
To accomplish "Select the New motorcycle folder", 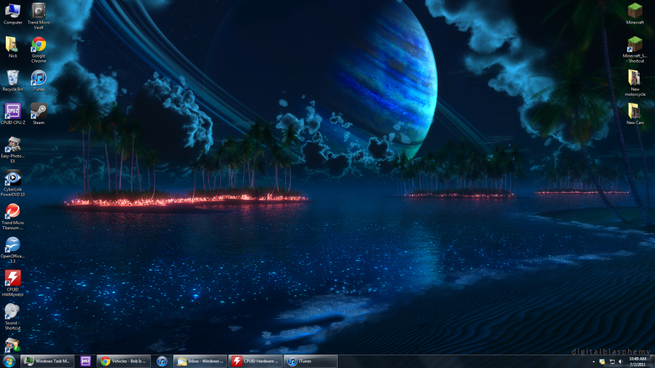I will tap(635, 83).
